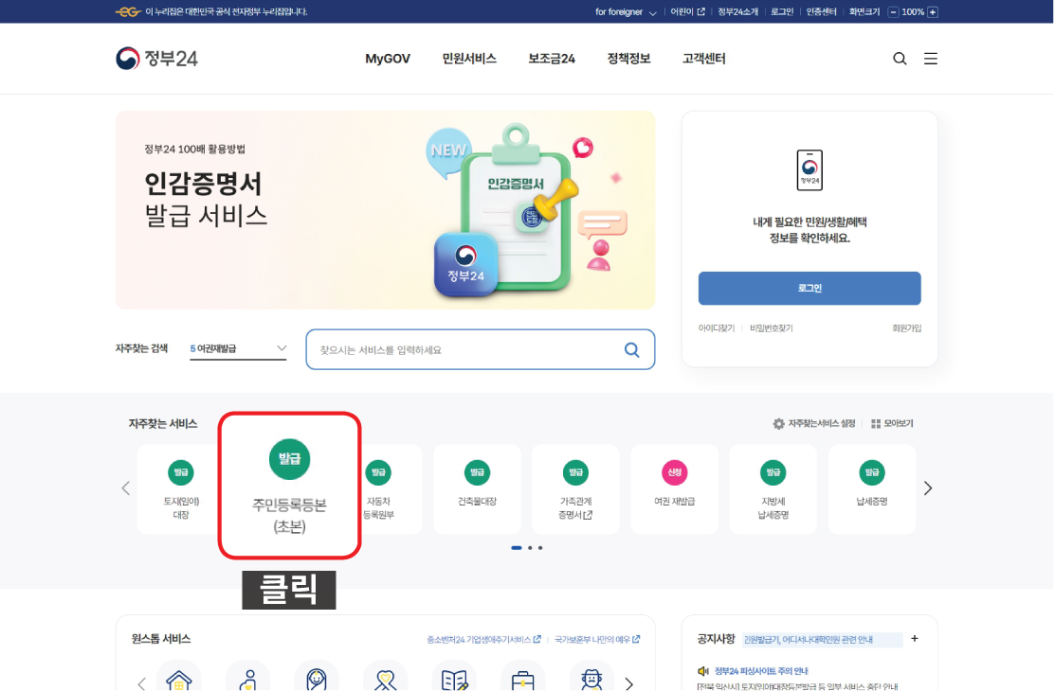This screenshot has height=691, width=1054.
Task: Open the 인감증명서 발급 서비스 banner
Action: pyautogui.click(x=385, y=210)
